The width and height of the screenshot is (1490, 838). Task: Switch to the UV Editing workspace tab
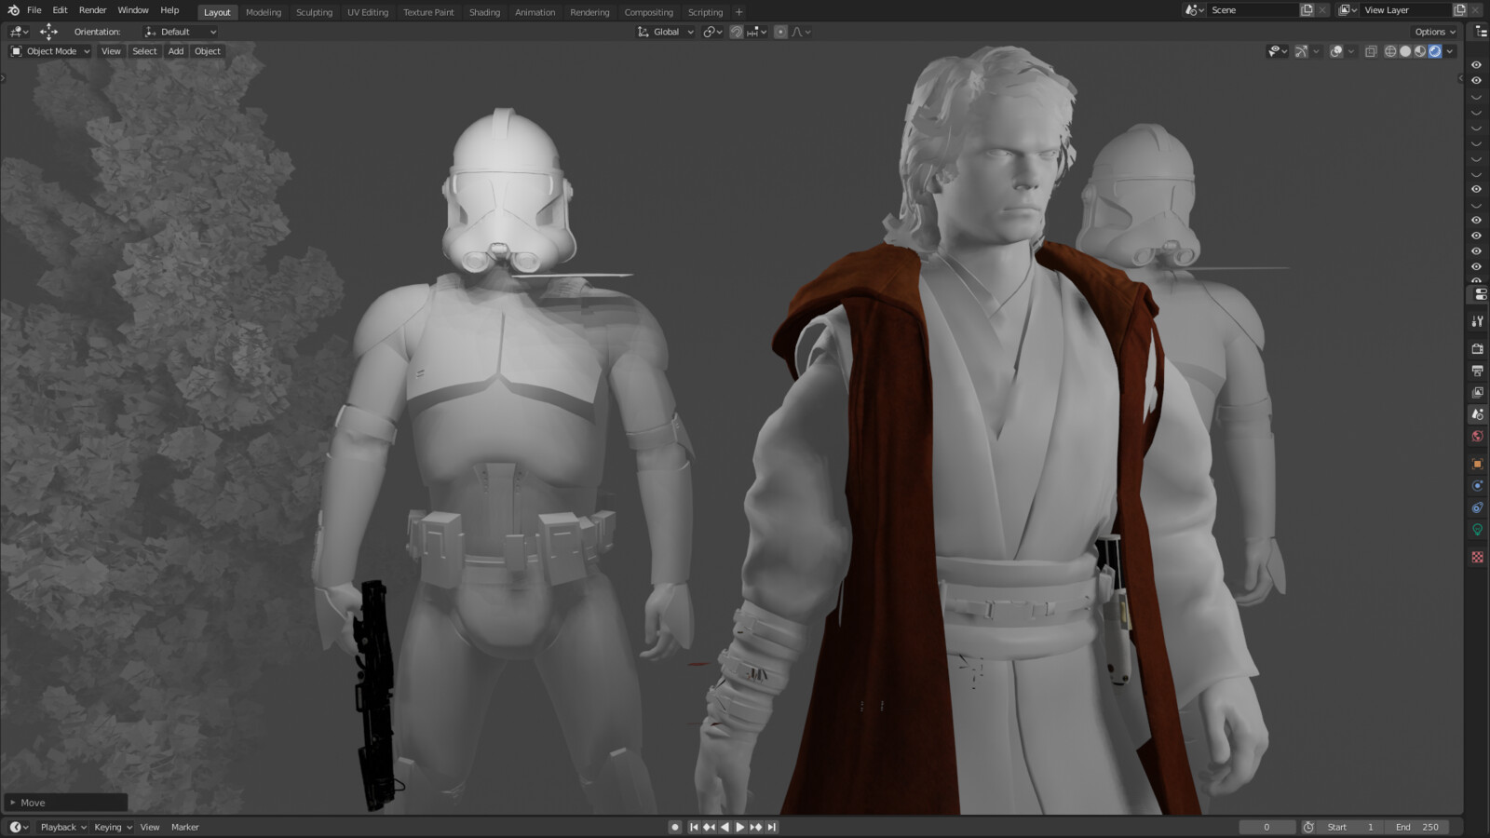(368, 12)
